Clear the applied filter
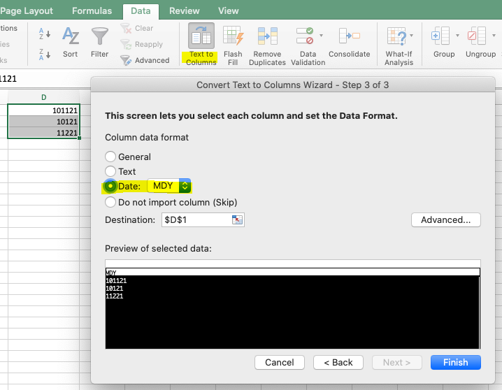Screen dimensions: 502x390 tap(137, 28)
